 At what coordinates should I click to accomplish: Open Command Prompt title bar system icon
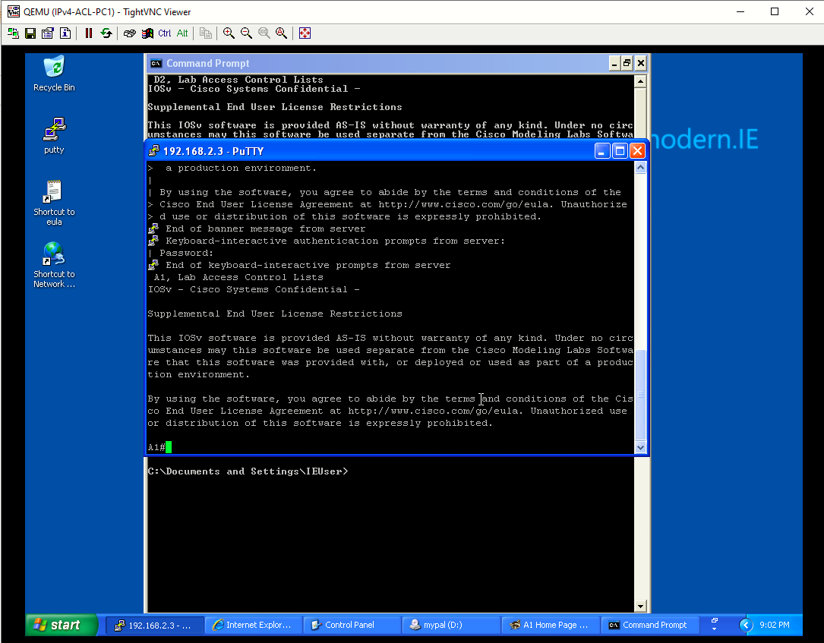156,64
